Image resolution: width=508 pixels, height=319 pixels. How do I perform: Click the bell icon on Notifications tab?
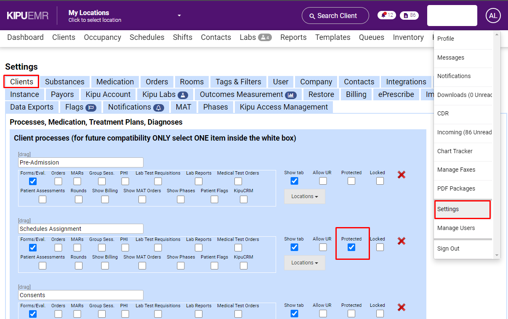tap(159, 107)
